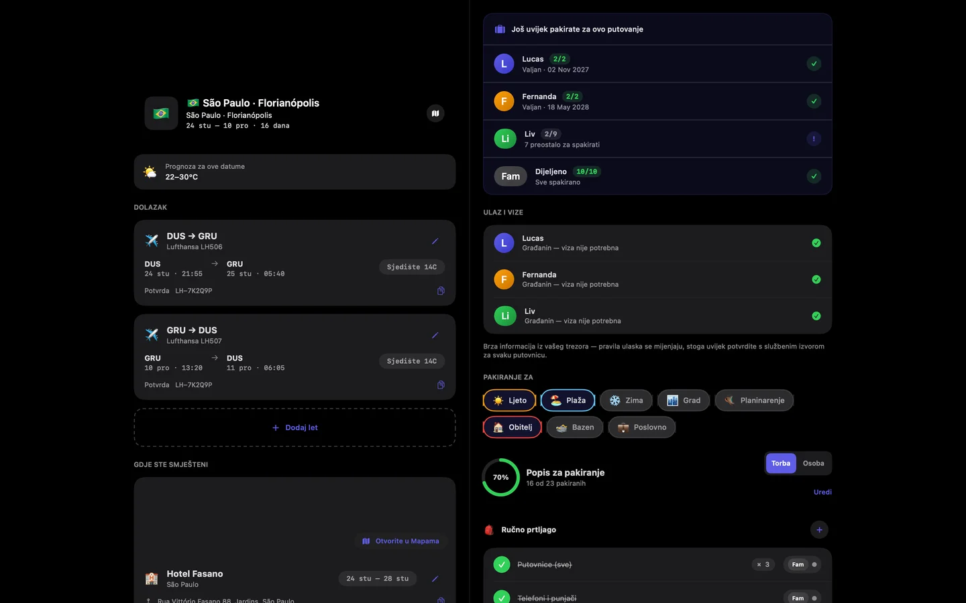This screenshot has width=966, height=603.
Task: Edit the DUS → GRU flight
Action: point(435,241)
